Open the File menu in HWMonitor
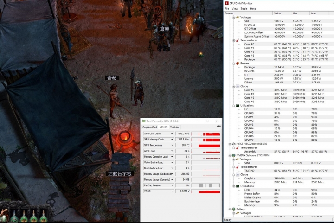Screen dimensions: 334x223 point(227,9)
